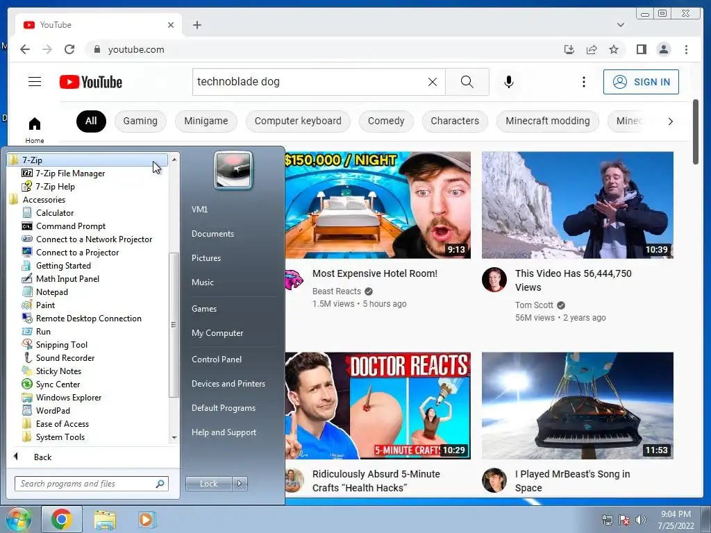Open Chrome tab search chevron
Screen dimensions: 711x533
point(620,25)
